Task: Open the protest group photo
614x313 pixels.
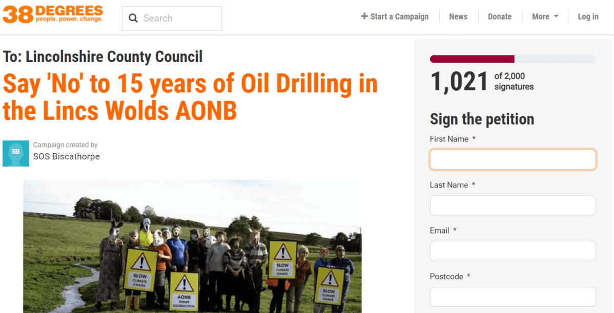Action: [192, 246]
